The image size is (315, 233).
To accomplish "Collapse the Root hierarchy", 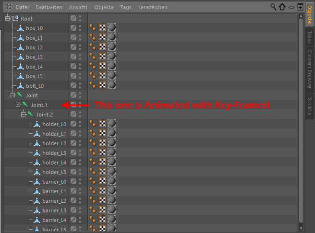I will (x=8, y=18).
